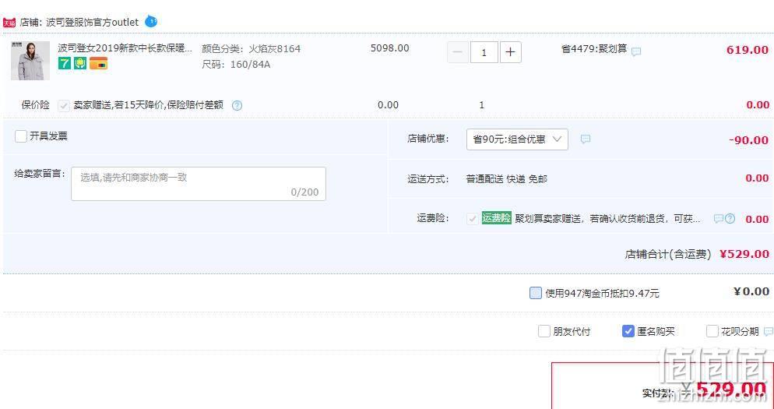Click the green 运费险 tag label

496,218
